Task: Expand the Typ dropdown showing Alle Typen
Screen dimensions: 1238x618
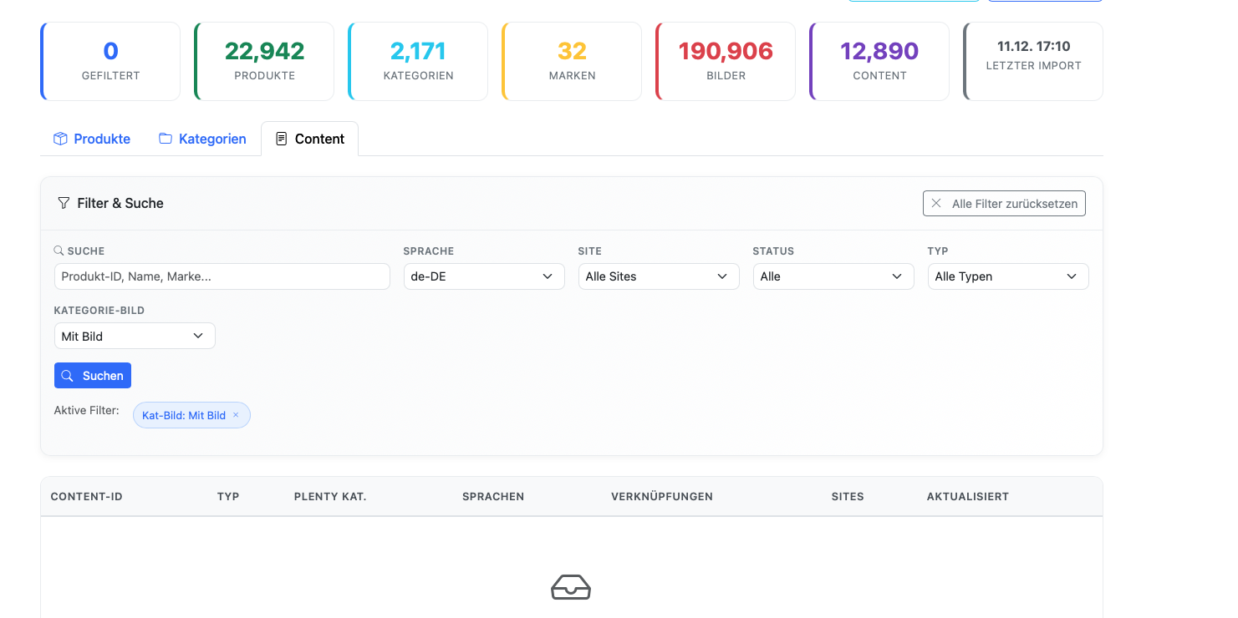Action: (1007, 276)
